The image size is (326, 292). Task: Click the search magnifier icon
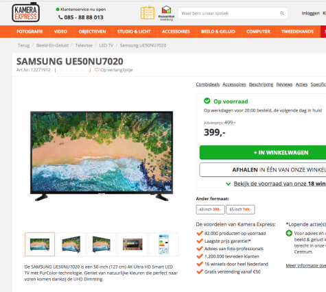pos(282,13)
